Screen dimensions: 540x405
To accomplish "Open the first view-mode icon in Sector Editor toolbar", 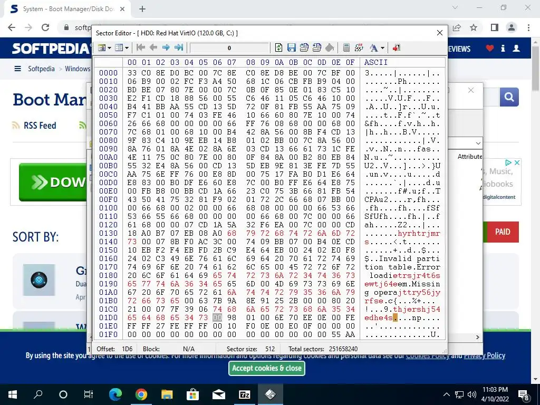I will tap(102, 48).
